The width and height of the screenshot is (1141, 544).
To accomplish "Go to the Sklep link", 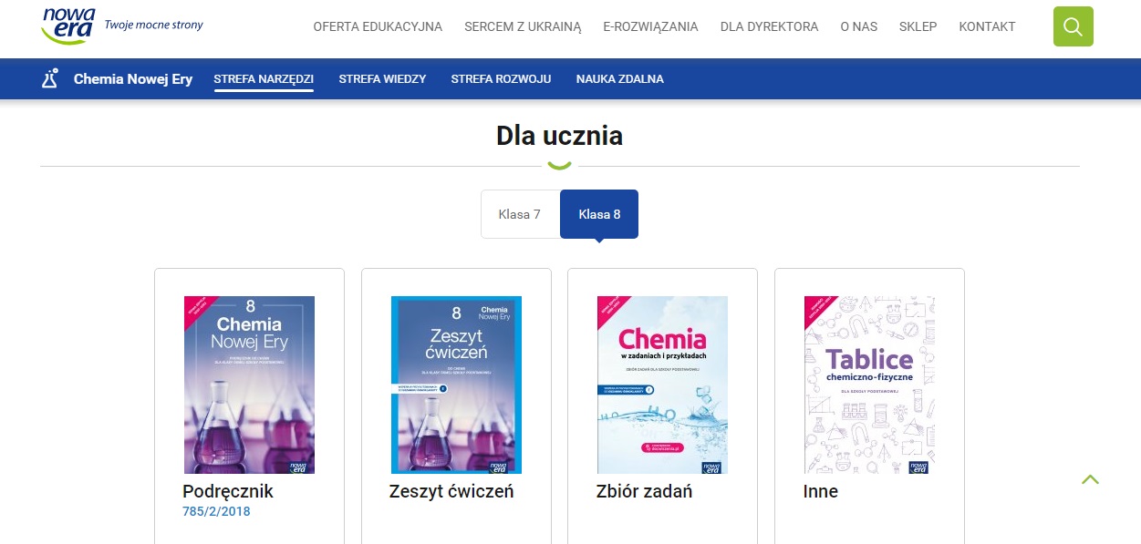I will point(918,26).
